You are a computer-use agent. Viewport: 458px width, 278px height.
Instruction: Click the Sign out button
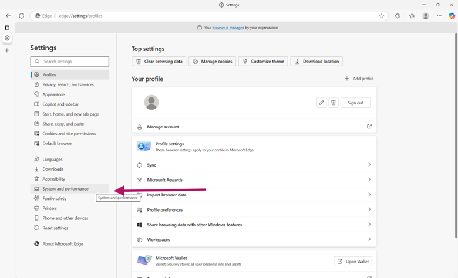(x=355, y=103)
